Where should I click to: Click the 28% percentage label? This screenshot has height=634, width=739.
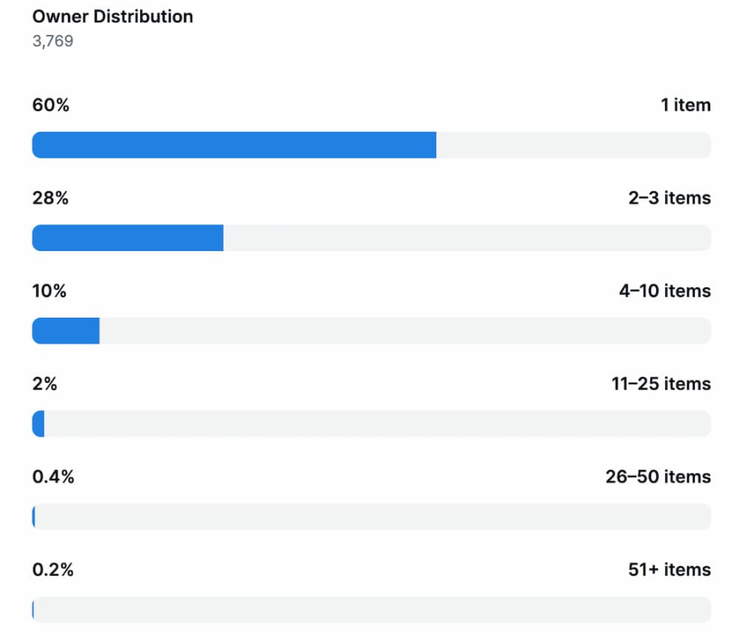[x=50, y=198]
